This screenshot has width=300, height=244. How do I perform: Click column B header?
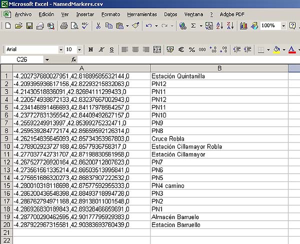(219, 68)
